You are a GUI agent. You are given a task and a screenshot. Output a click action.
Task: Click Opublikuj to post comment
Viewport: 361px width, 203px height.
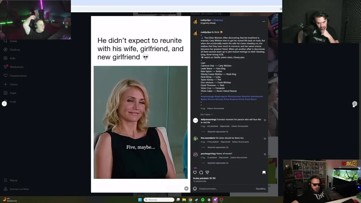(261, 189)
